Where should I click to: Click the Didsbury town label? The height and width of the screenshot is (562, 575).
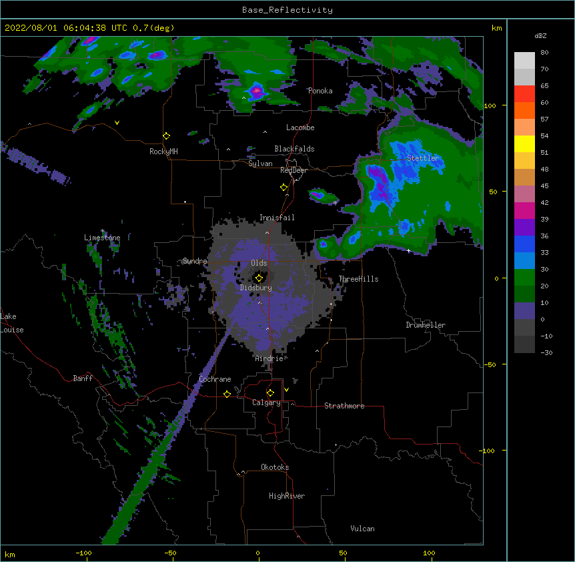[x=256, y=288]
